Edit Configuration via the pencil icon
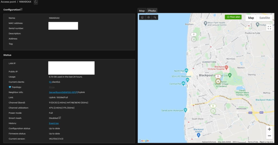 pyautogui.click(x=21, y=9)
